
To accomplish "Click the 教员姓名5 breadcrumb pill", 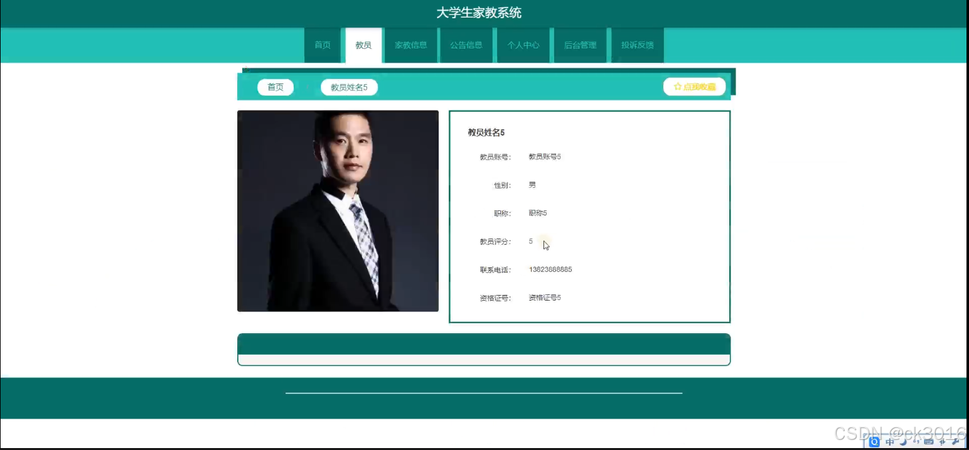I will point(349,87).
